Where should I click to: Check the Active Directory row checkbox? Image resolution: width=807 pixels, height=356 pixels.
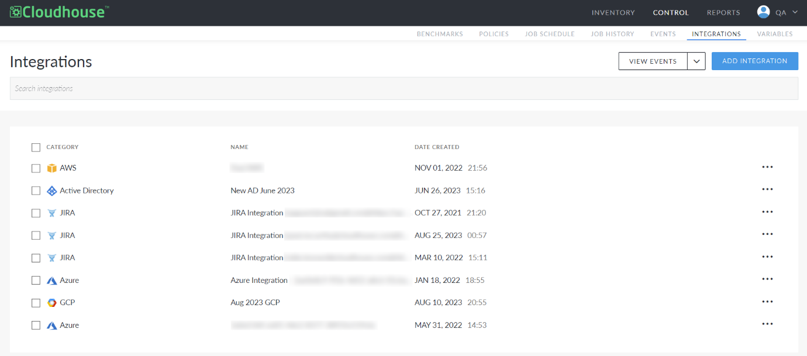click(x=36, y=191)
